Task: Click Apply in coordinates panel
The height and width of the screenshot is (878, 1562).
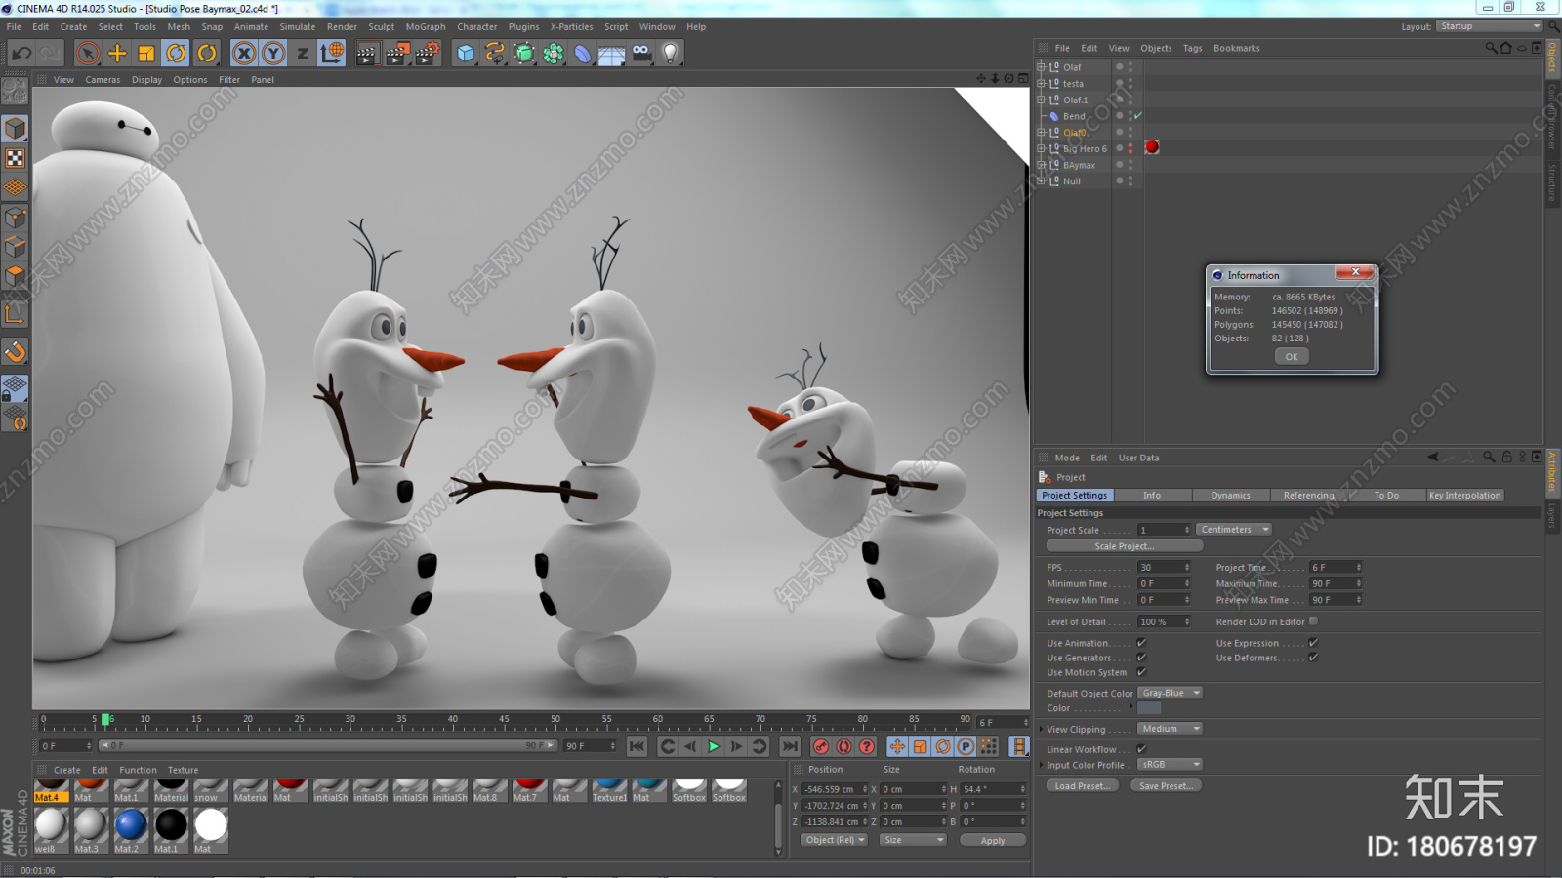Action: 992,840
